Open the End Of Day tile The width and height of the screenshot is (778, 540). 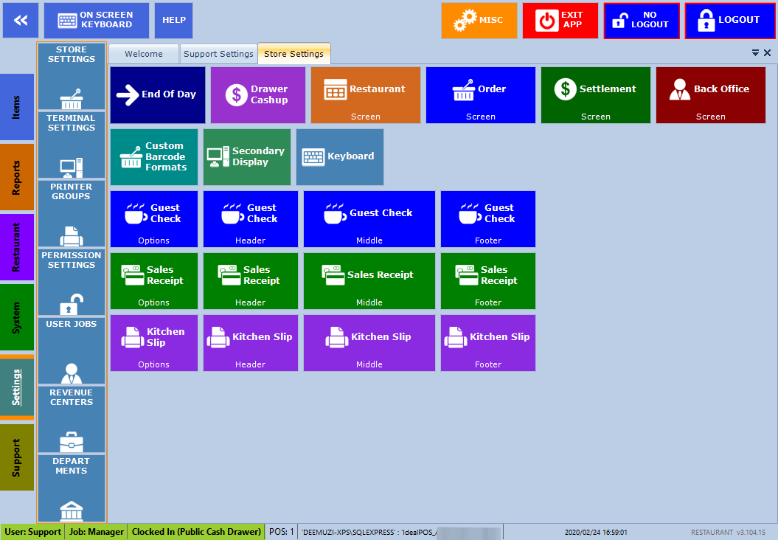click(158, 95)
